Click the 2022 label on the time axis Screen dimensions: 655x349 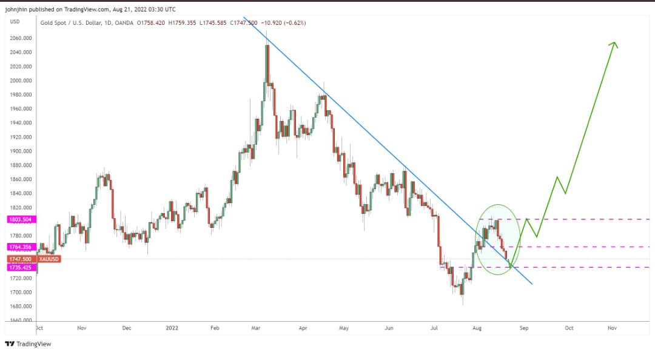coord(172,328)
